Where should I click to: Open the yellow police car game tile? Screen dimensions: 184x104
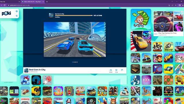[x=168, y=69]
